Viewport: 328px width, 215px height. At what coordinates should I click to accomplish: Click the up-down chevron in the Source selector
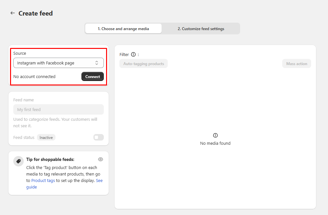(x=97, y=63)
